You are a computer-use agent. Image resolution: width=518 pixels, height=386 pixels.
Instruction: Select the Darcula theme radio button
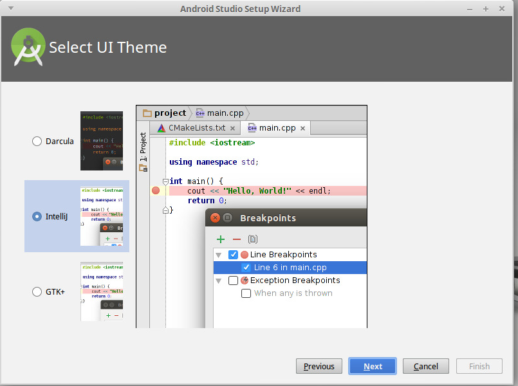pos(37,142)
